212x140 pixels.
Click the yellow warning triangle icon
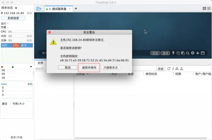[53, 42]
